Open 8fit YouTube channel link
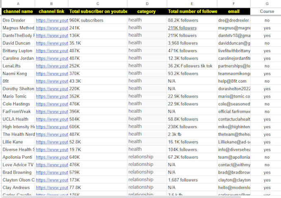This screenshot has height=198, width=281. [52, 81]
